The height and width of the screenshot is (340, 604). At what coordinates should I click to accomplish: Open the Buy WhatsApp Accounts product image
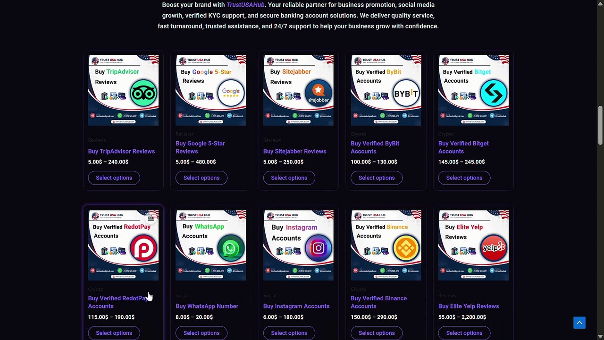(x=211, y=246)
